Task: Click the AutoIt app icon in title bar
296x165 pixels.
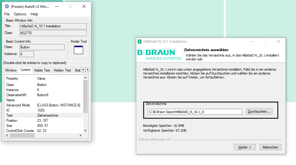Action: [x=7, y=6]
